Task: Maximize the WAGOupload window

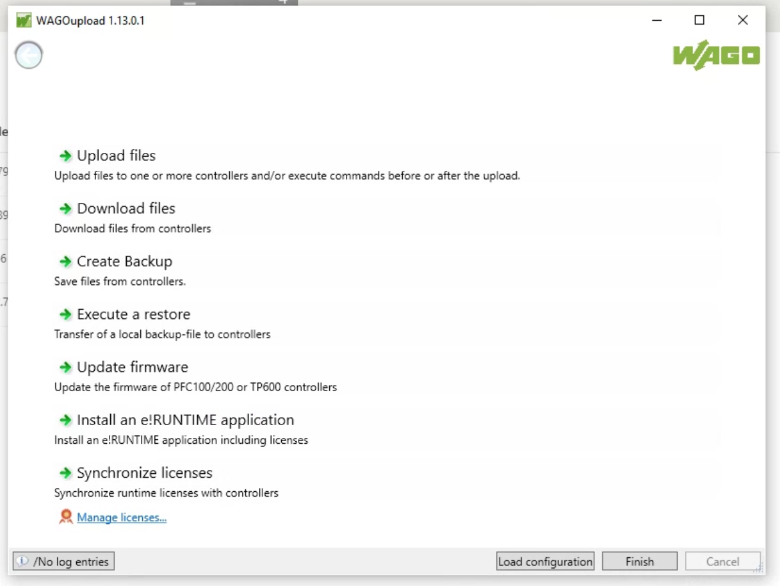Action: 699,21
